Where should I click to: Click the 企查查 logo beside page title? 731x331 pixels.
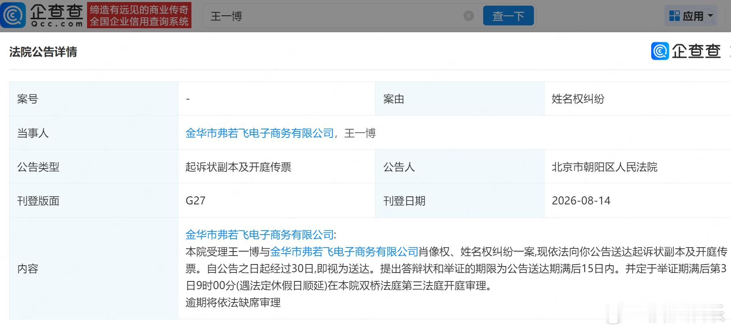[686, 51]
